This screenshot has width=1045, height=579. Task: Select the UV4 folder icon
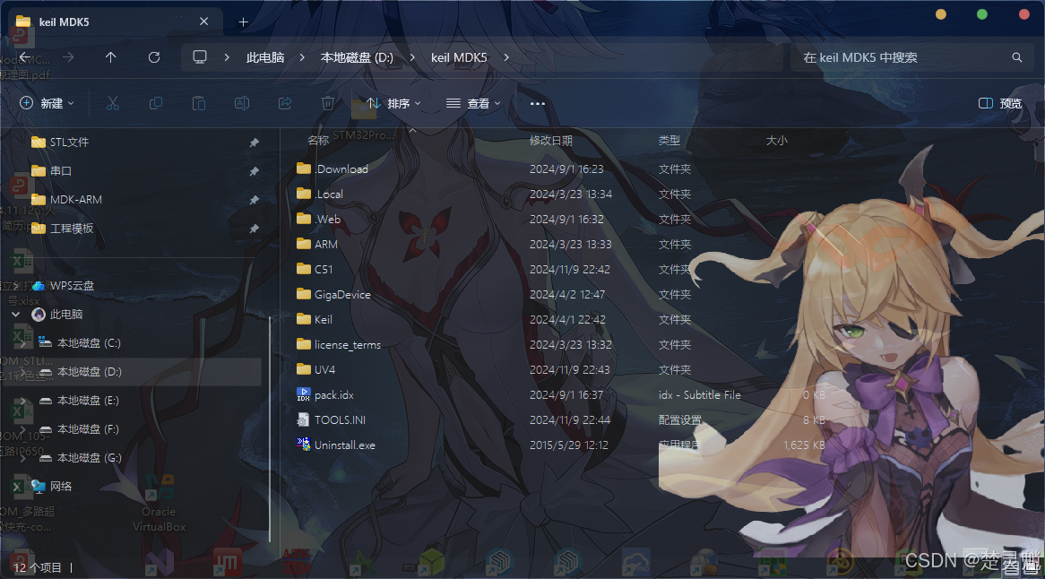point(304,369)
